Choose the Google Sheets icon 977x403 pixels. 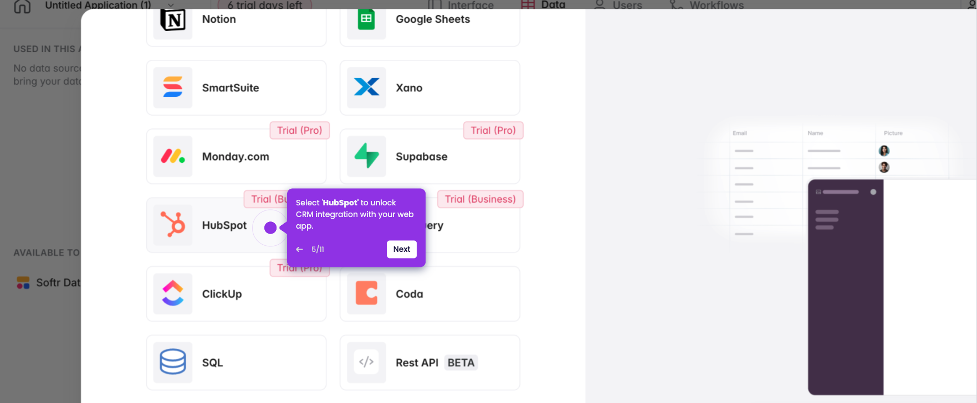[x=366, y=20]
